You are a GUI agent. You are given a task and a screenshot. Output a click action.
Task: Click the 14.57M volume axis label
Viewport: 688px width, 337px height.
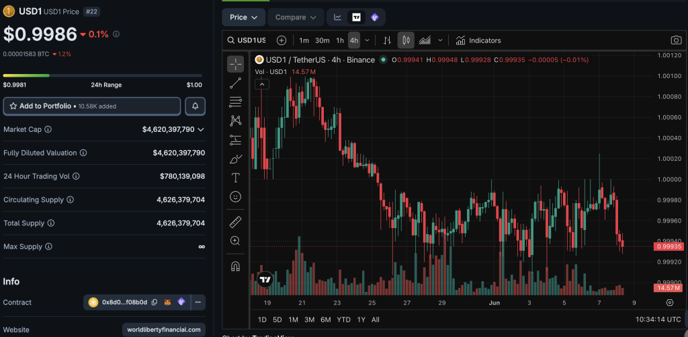669,288
